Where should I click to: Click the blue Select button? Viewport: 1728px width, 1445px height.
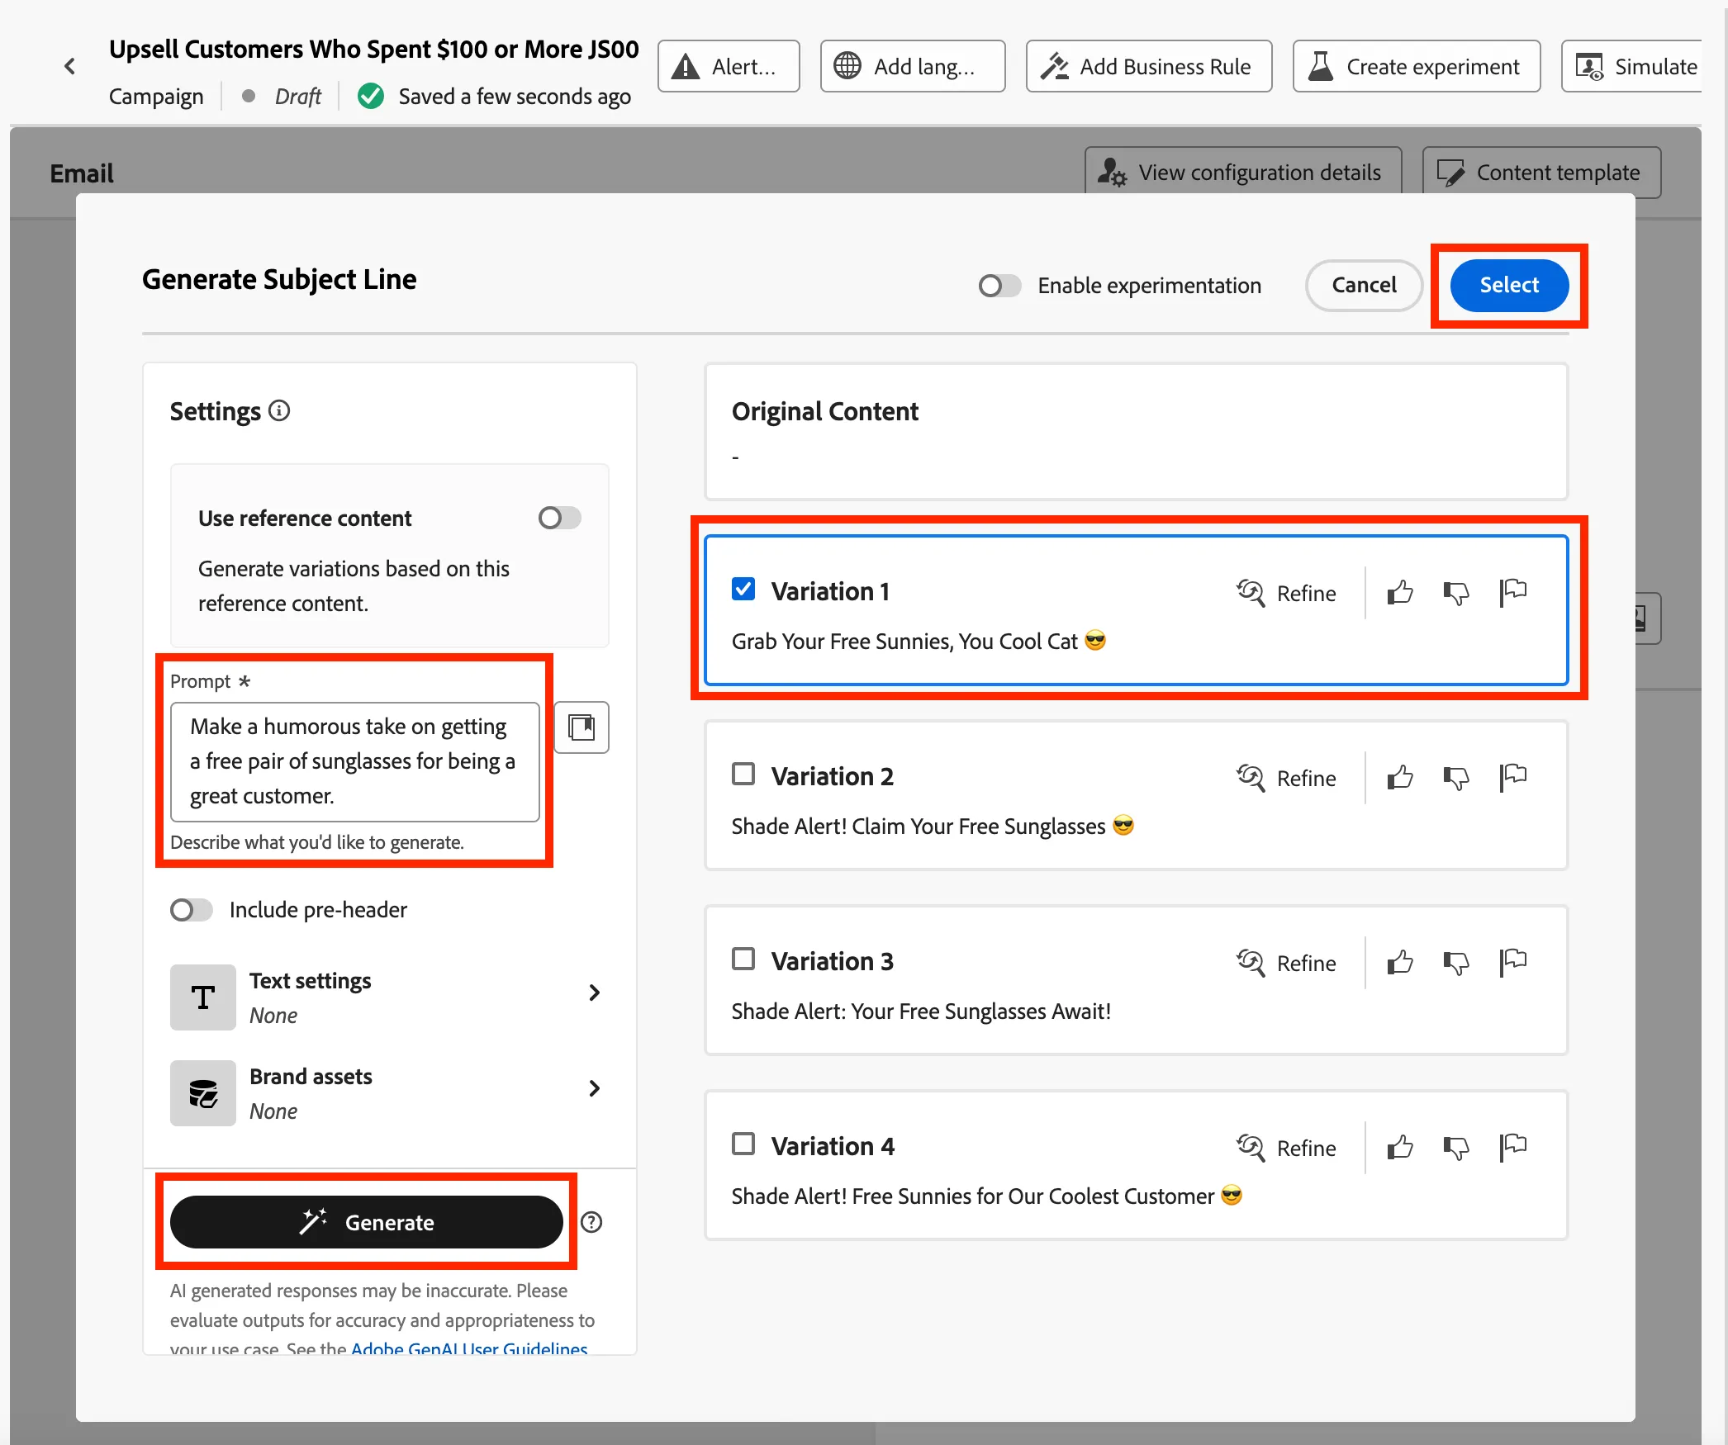click(x=1509, y=285)
